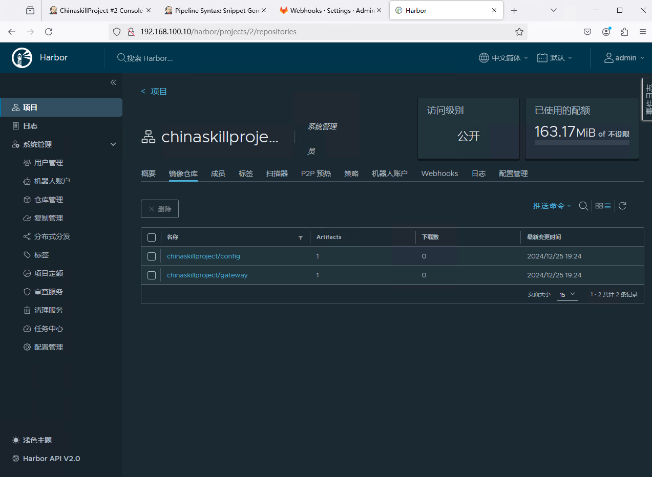652x477 pixels.
Task: Switch to the 概要 tab
Action: point(149,174)
